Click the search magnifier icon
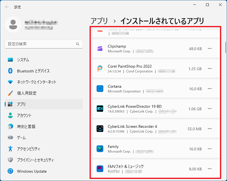Image resolution: width=227 pixels, height=181 pixels. pyautogui.click(x=78, y=44)
